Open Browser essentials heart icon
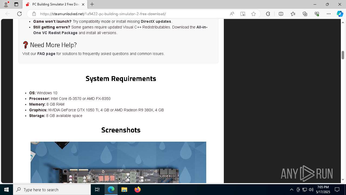 (317, 14)
